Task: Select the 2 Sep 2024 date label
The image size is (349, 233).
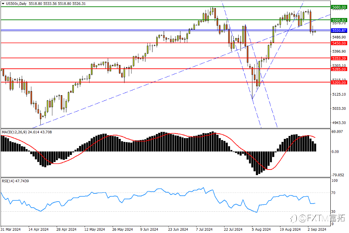Action: 317,229
